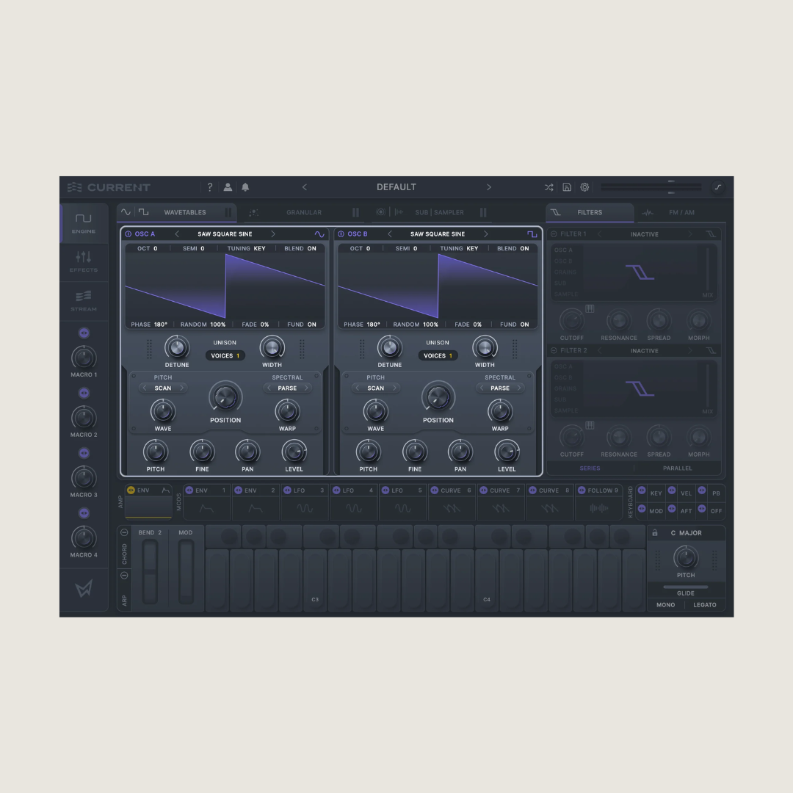Screen dimensions: 793x793
Task: Click the GLIDE slider
Action: click(x=686, y=587)
